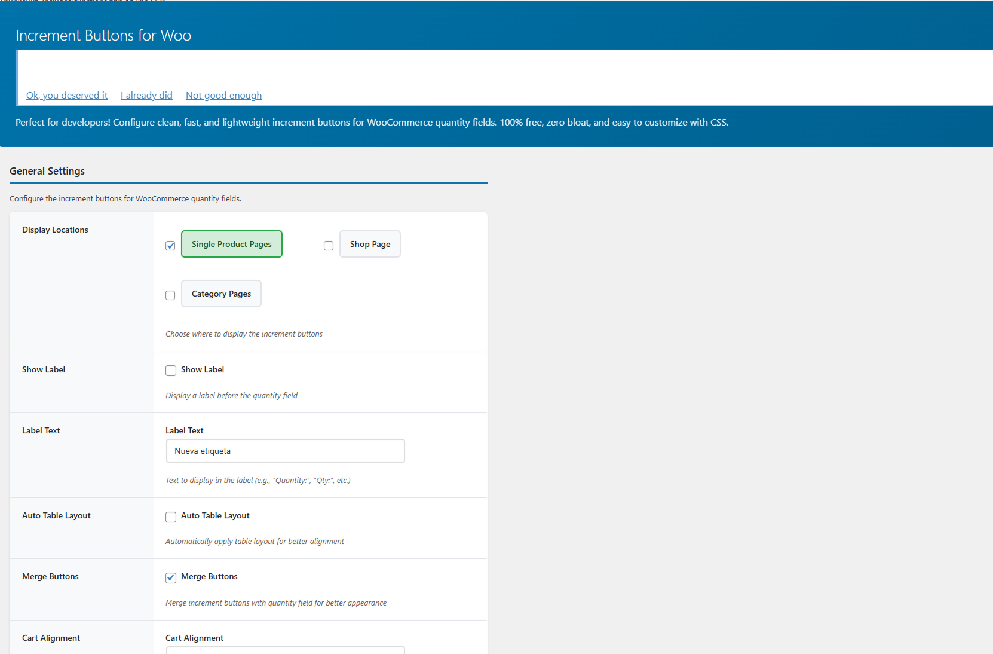993x654 pixels.
Task: Enable the Show Label checkbox
Action: point(171,371)
